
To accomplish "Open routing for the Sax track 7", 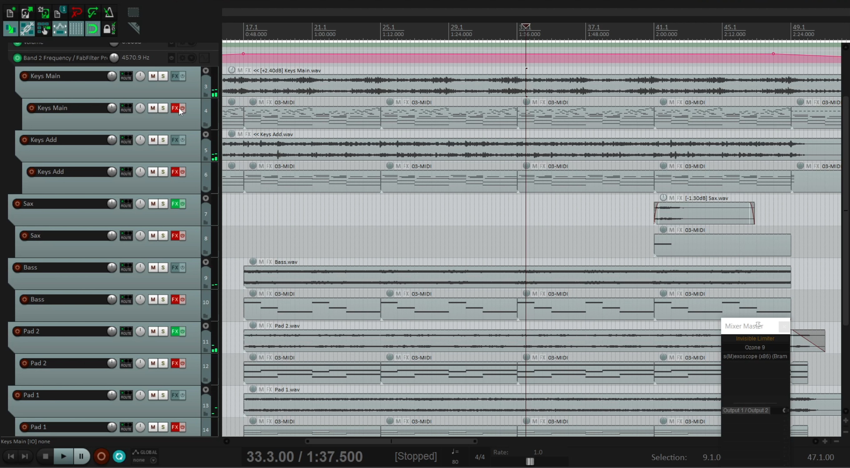I will point(126,204).
